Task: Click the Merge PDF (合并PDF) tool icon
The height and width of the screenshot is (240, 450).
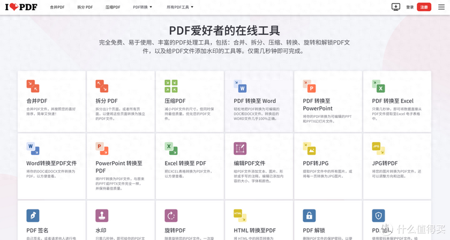Action: point(33,86)
